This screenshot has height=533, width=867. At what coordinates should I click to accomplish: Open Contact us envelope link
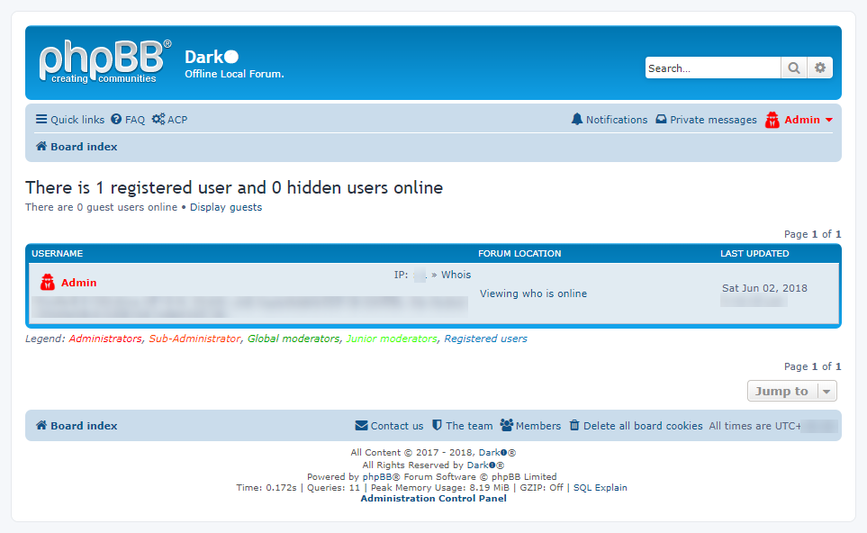pyautogui.click(x=389, y=426)
